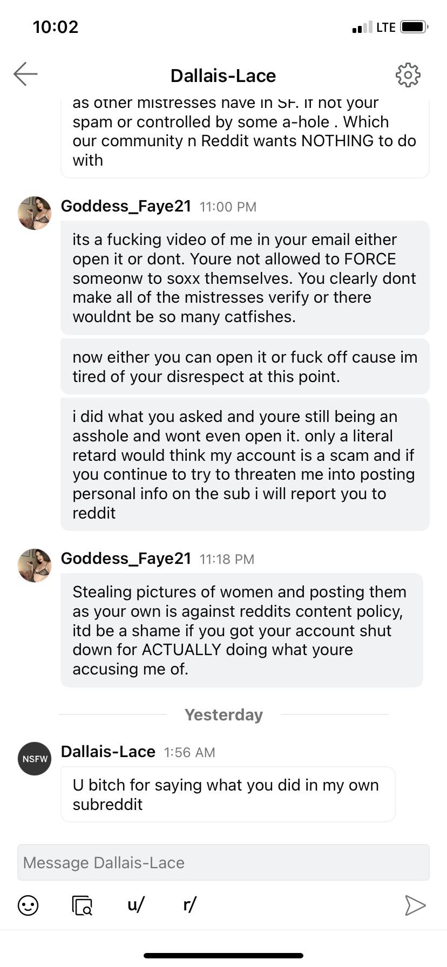447x967 pixels.
Task: Select the battery indicator in status bar
Action: point(414,26)
